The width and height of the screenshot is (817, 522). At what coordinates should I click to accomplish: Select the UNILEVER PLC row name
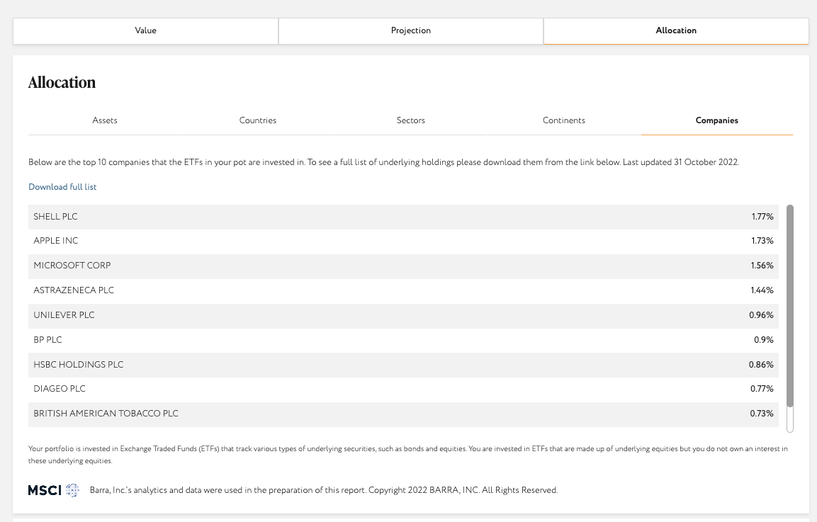pyautogui.click(x=64, y=315)
